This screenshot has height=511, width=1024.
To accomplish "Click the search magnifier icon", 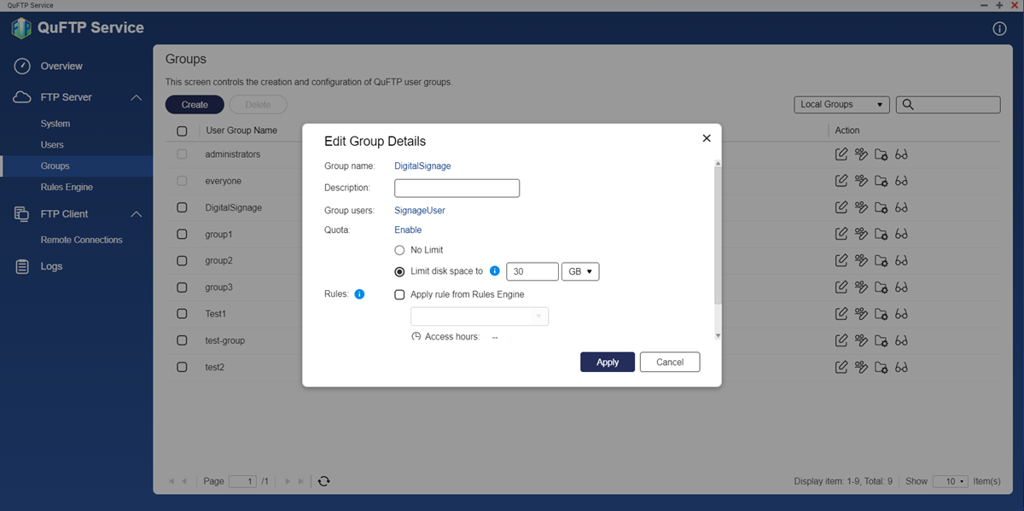I will pos(908,105).
